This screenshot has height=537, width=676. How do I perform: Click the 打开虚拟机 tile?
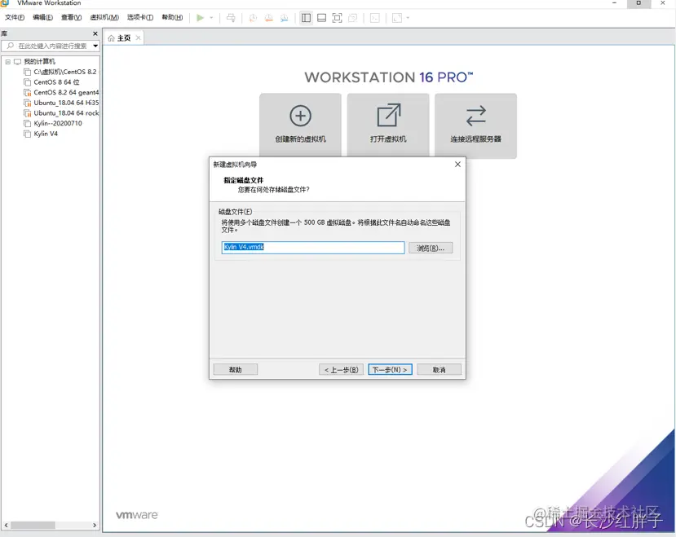(388, 125)
